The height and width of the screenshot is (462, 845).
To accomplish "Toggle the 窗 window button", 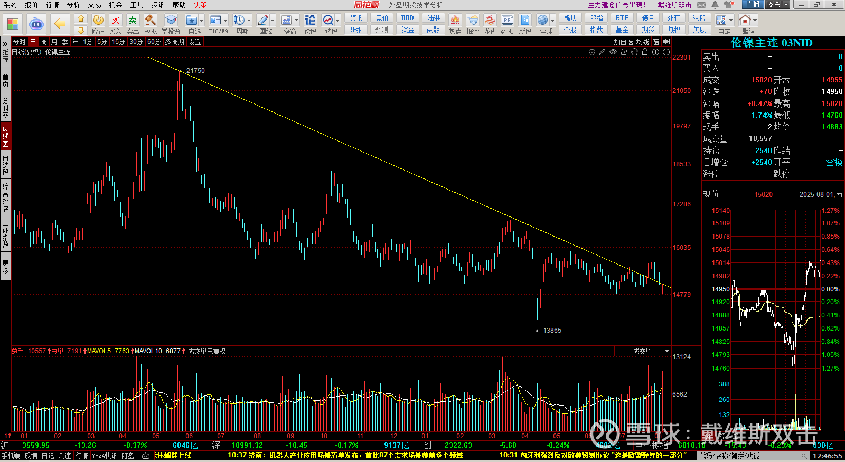I will pyautogui.click(x=656, y=42).
